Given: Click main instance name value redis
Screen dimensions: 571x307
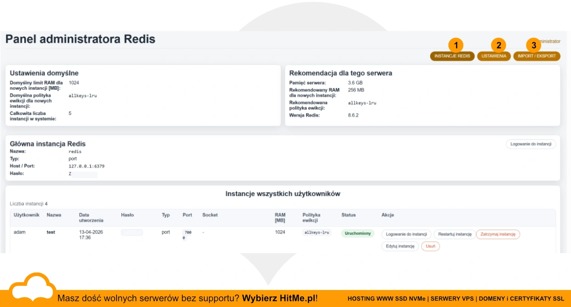Looking at the screenshot, I should [75, 151].
